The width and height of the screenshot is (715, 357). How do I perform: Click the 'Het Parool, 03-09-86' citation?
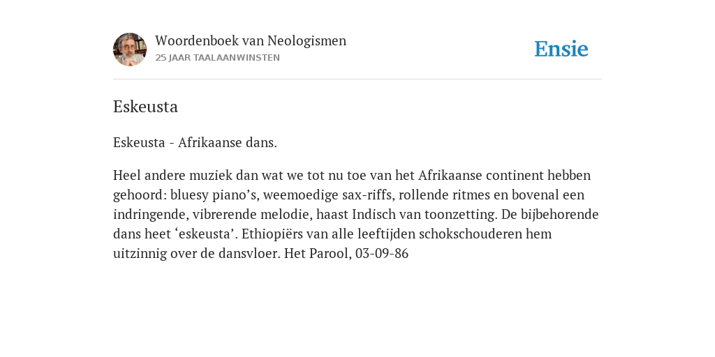(346, 253)
